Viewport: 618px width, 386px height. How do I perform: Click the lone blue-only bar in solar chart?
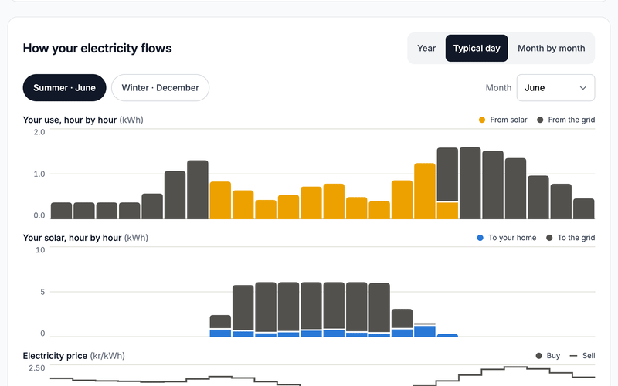pos(447,336)
